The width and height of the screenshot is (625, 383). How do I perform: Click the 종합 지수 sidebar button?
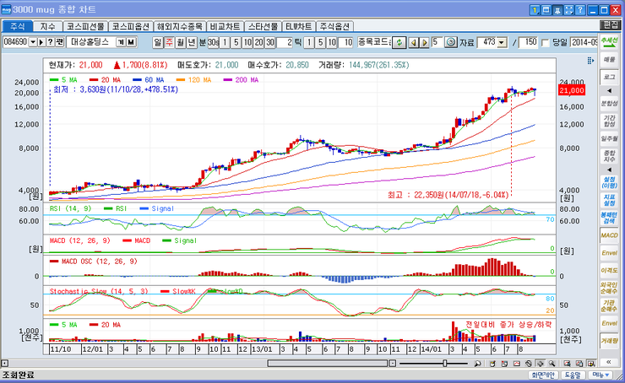pos(610,156)
